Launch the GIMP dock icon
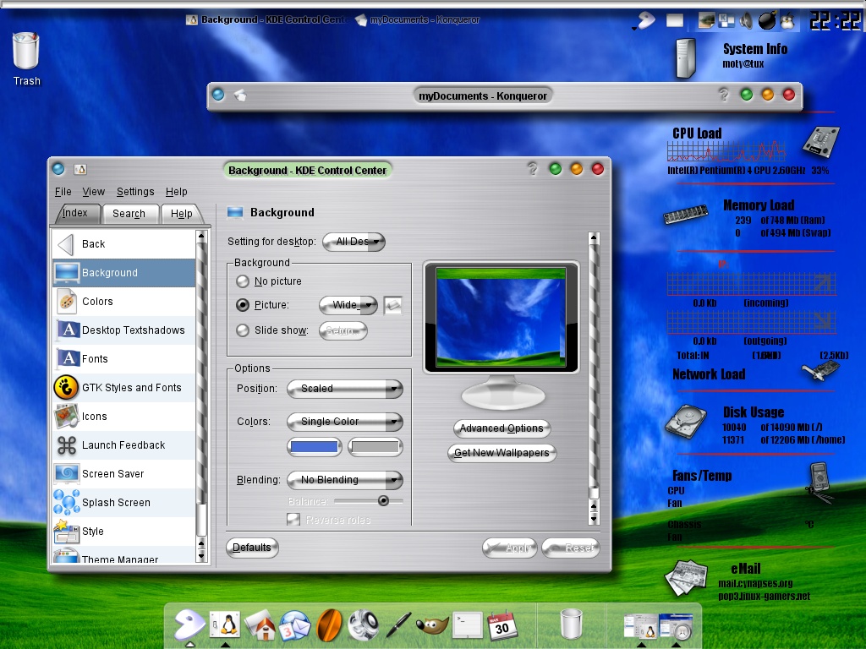866x649 pixels. [432, 626]
